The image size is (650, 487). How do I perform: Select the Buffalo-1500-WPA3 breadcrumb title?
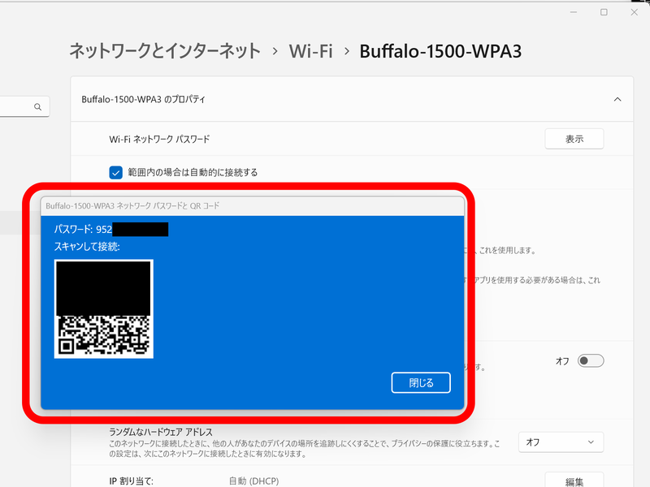coord(443,50)
